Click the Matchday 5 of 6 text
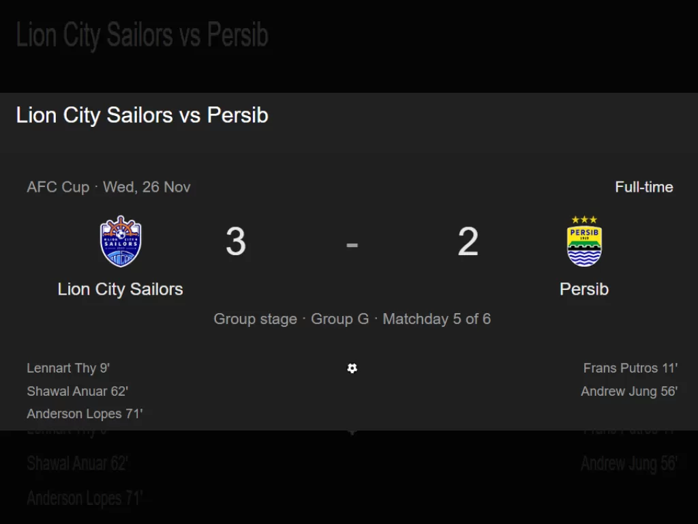The image size is (698, 524). (x=437, y=319)
